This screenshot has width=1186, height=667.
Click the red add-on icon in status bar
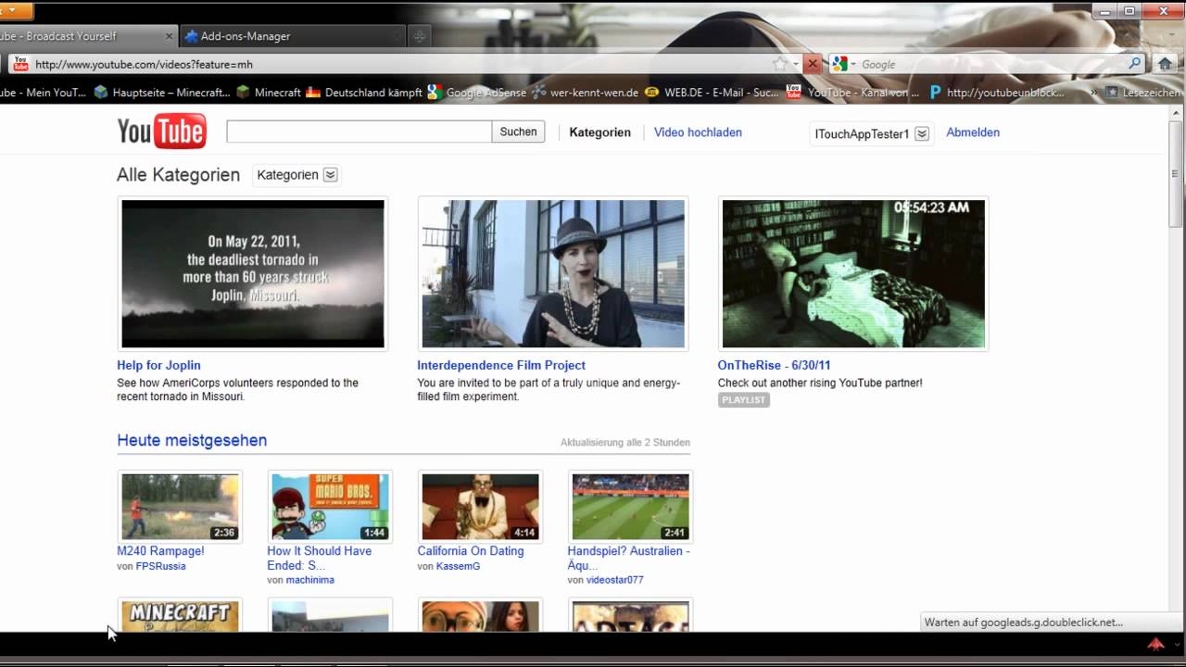pos(1155,644)
